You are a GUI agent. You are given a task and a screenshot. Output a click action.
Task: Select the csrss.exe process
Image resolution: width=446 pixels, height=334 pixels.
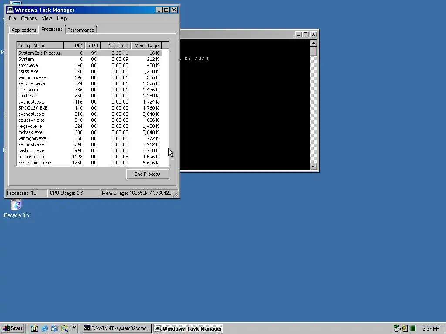coord(89,72)
